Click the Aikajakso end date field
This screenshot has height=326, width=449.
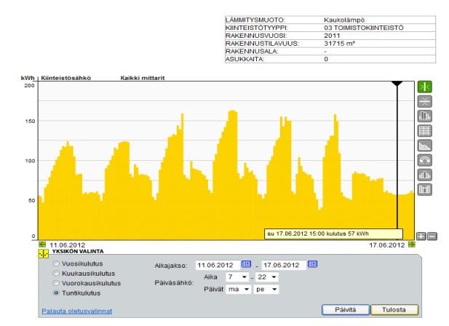tap(284, 265)
